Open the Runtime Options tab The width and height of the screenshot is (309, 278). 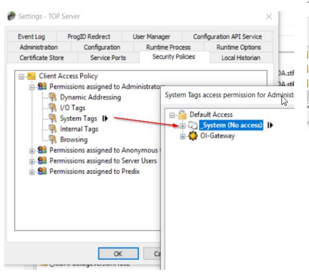[238, 47]
